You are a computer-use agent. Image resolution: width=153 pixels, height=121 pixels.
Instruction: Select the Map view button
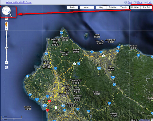(101, 7)
